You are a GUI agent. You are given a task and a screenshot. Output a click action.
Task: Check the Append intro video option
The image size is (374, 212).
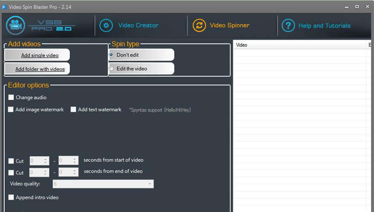click(x=11, y=197)
